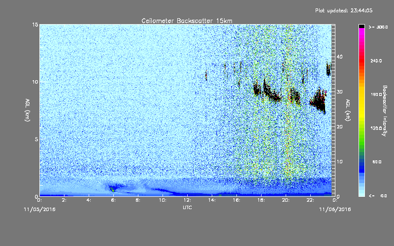Click the 40 kft tick label
Screen dimensions: 394x246
click(339, 57)
